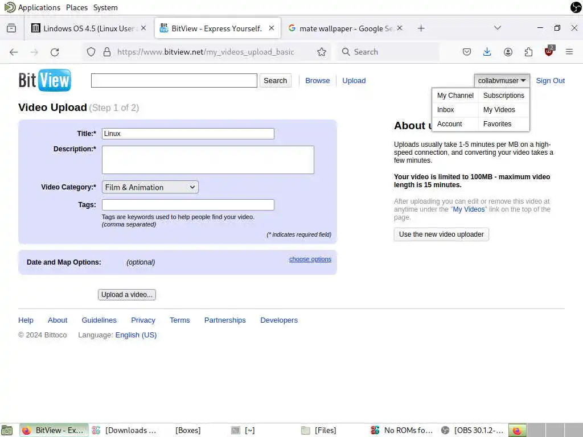Screen dimensions: 583x437
Task: Bookmark the page with the star icon
Action: (x=322, y=52)
